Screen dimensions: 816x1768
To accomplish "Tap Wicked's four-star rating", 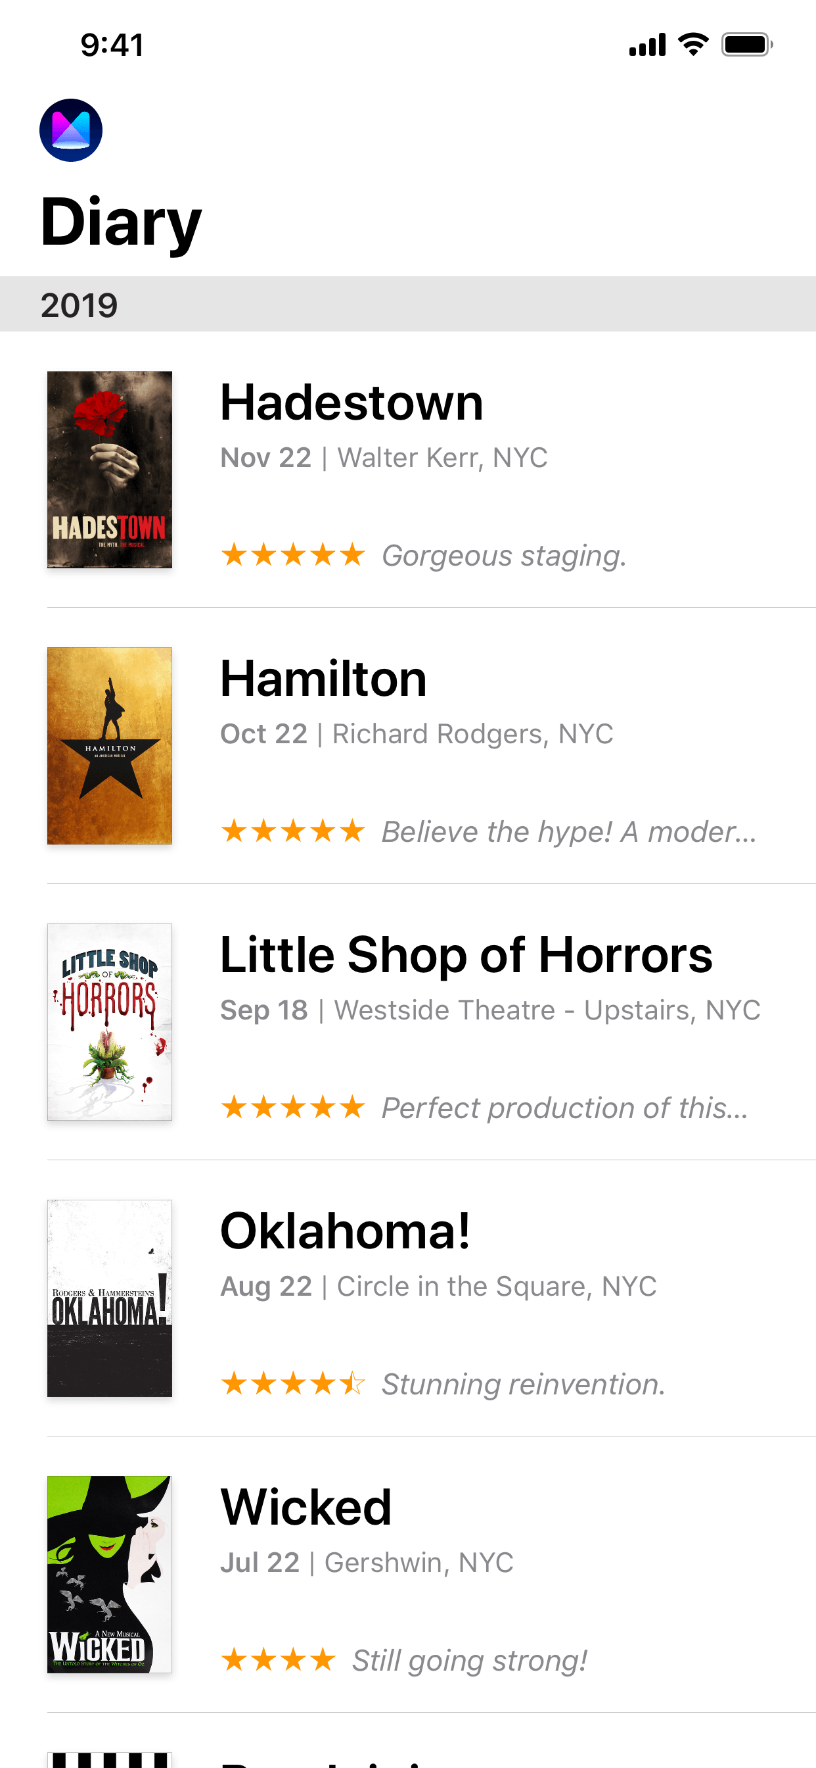I will [x=278, y=1659].
